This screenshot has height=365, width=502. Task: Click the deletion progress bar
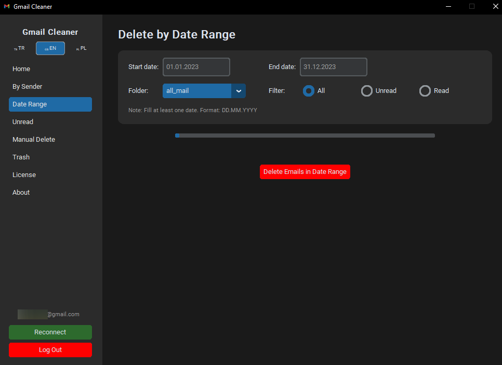tap(305, 136)
